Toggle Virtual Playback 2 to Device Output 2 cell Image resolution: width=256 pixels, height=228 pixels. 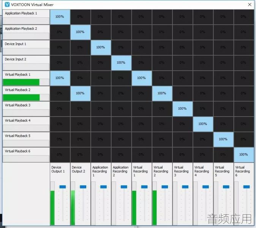click(x=80, y=93)
